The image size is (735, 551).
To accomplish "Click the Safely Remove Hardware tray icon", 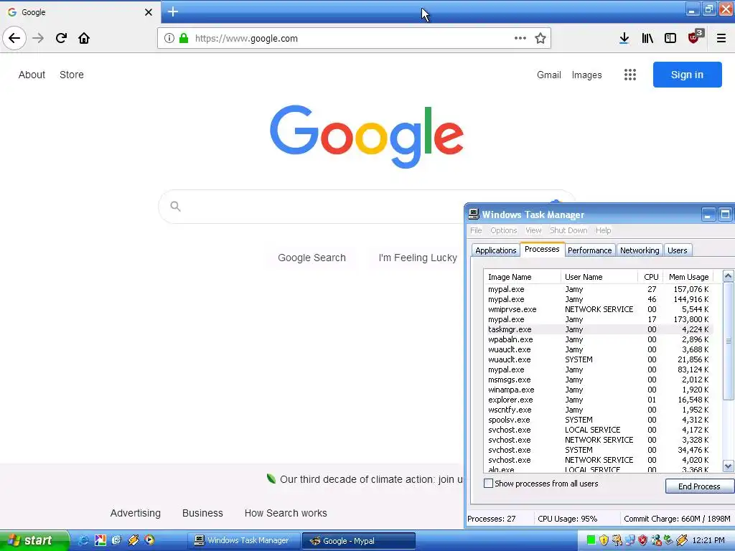I will point(668,540).
